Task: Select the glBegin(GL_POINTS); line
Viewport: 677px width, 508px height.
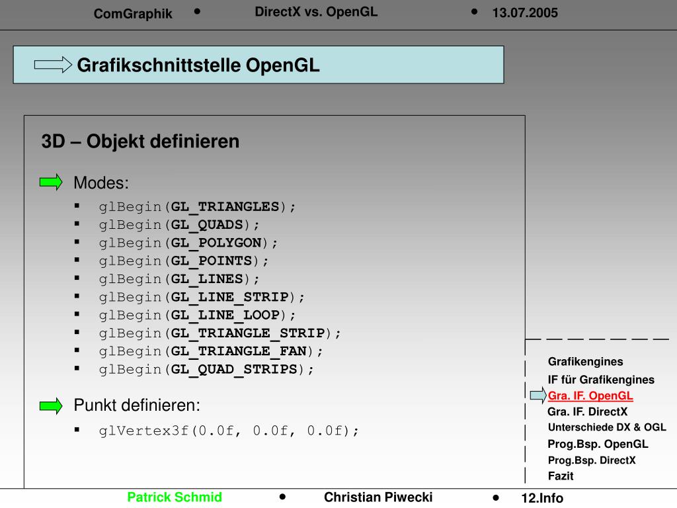Action: pos(184,261)
